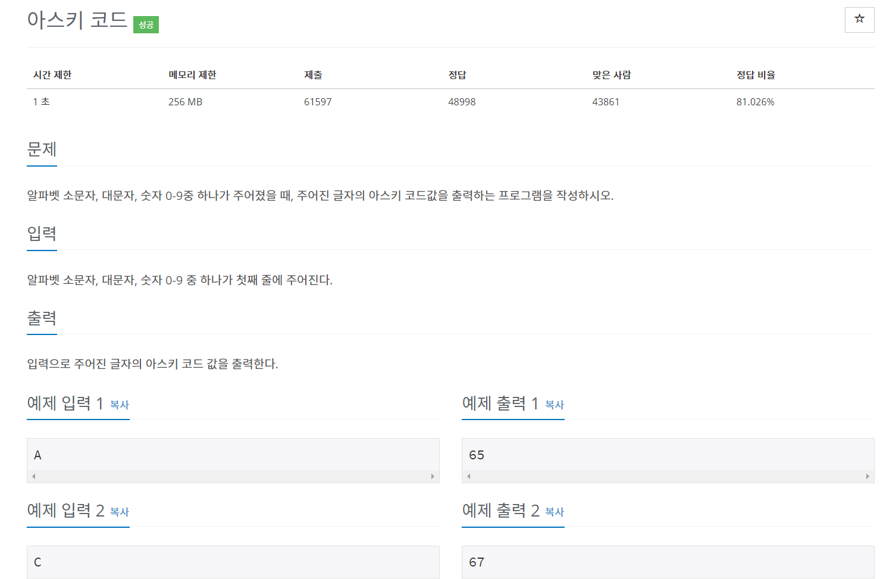Click right scroll arrow of example output 1 box
Image resolution: width=880 pixels, height=579 pixels.
click(x=868, y=476)
